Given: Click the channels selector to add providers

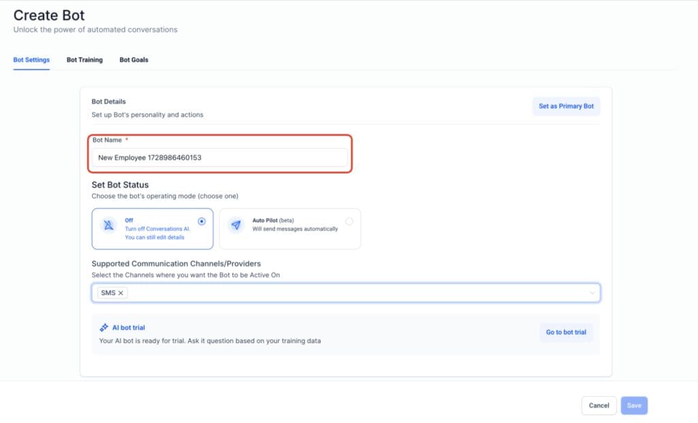Looking at the screenshot, I should [341, 292].
